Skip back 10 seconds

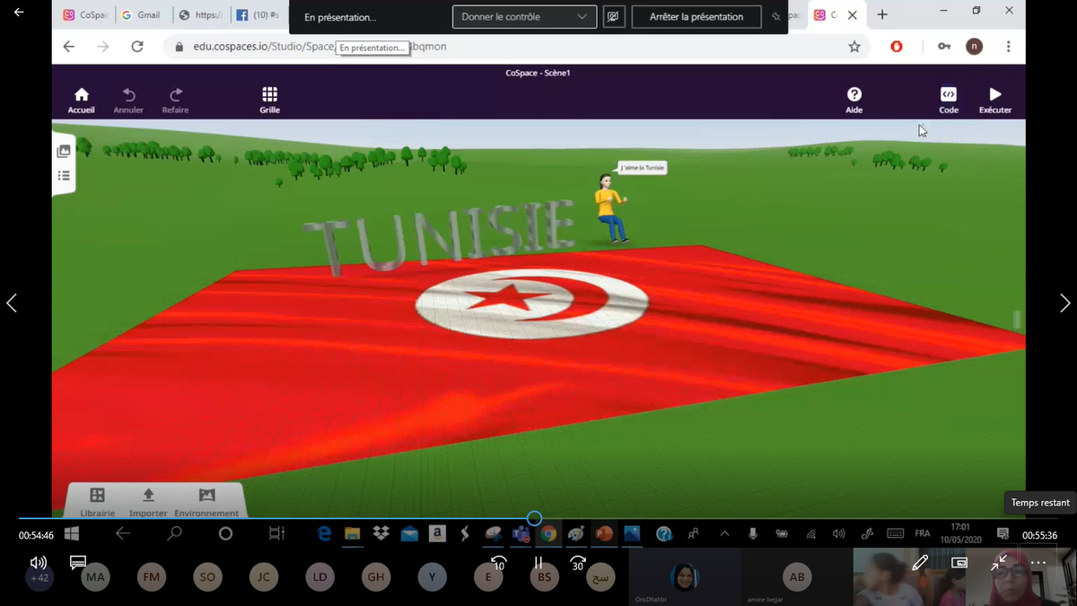(499, 563)
